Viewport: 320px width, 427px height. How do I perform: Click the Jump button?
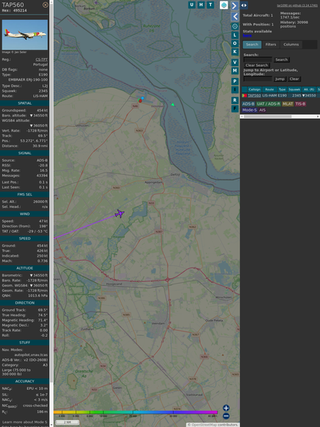[280, 79]
